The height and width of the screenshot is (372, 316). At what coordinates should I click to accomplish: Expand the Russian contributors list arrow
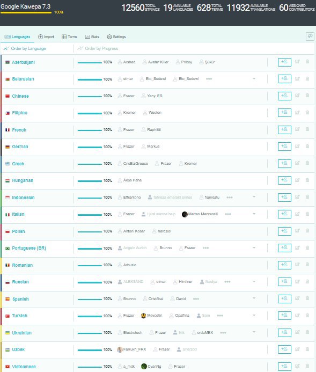[254, 281]
